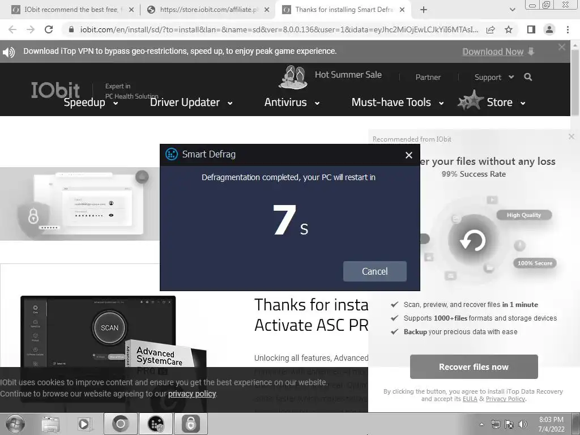Bookmark this page with the star
The height and width of the screenshot is (435, 580).
pos(509,29)
